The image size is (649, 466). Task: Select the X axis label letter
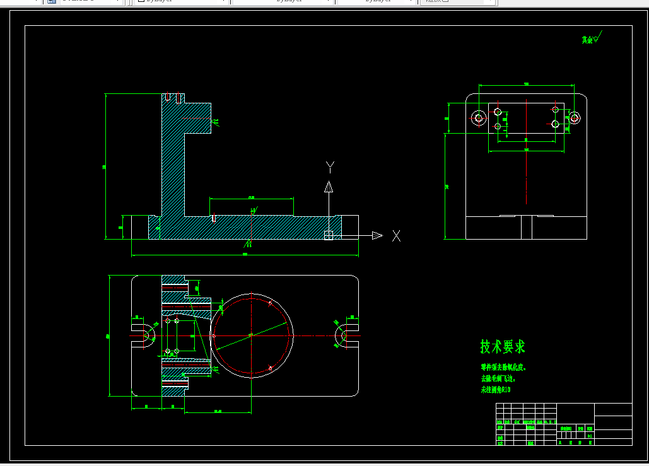[x=396, y=236]
